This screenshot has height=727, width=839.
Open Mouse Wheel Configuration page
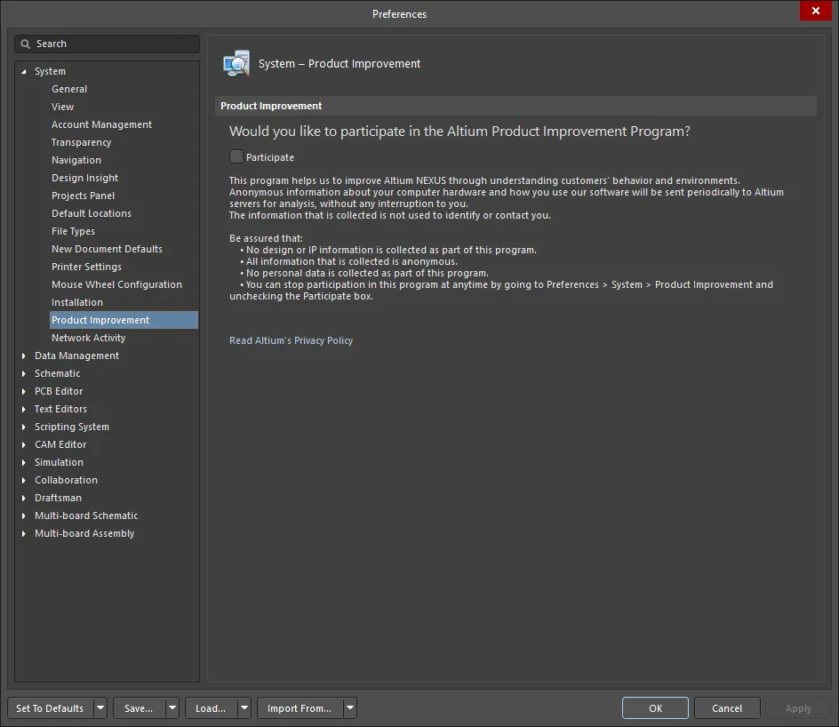116,284
